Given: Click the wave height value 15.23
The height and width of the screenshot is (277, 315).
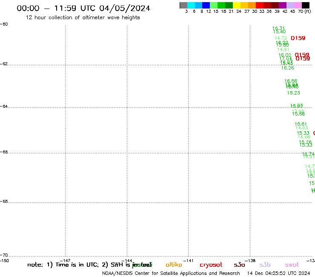Looking at the screenshot, I should [294, 93].
